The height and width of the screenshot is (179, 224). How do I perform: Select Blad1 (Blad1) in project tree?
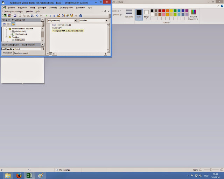click(x=21, y=31)
